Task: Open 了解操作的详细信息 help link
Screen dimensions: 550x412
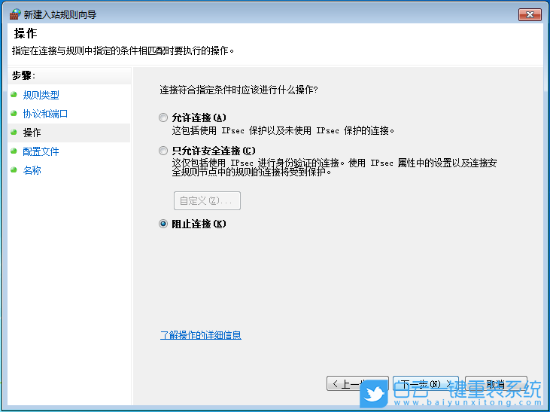Action: point(201,334)
